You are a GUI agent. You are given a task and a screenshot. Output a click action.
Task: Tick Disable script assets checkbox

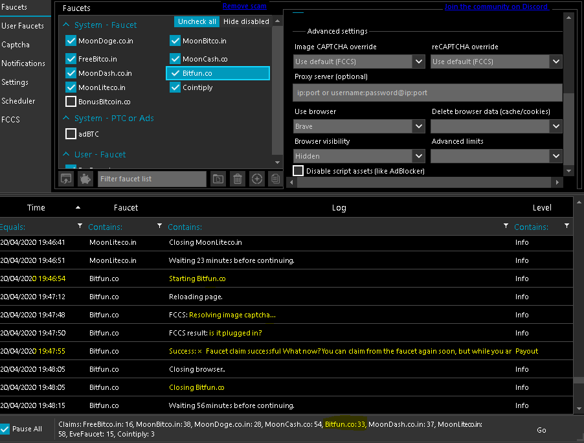298,171
